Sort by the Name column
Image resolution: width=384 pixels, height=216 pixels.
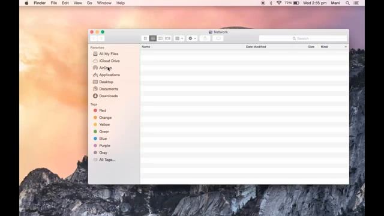coord(146,47)
